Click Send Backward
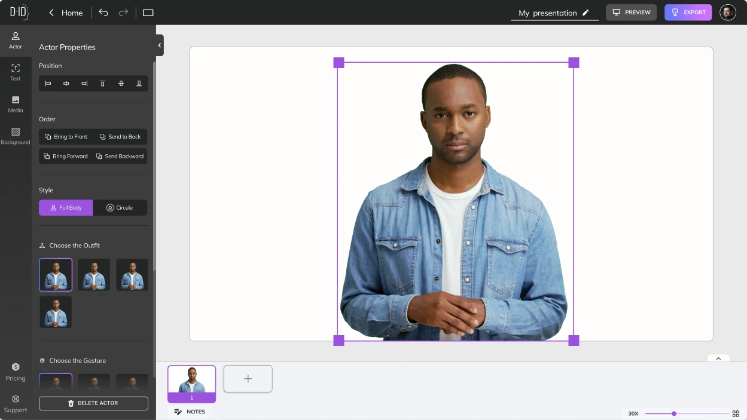This screenshot has height=420, width=747. click(x=120, y=157)
